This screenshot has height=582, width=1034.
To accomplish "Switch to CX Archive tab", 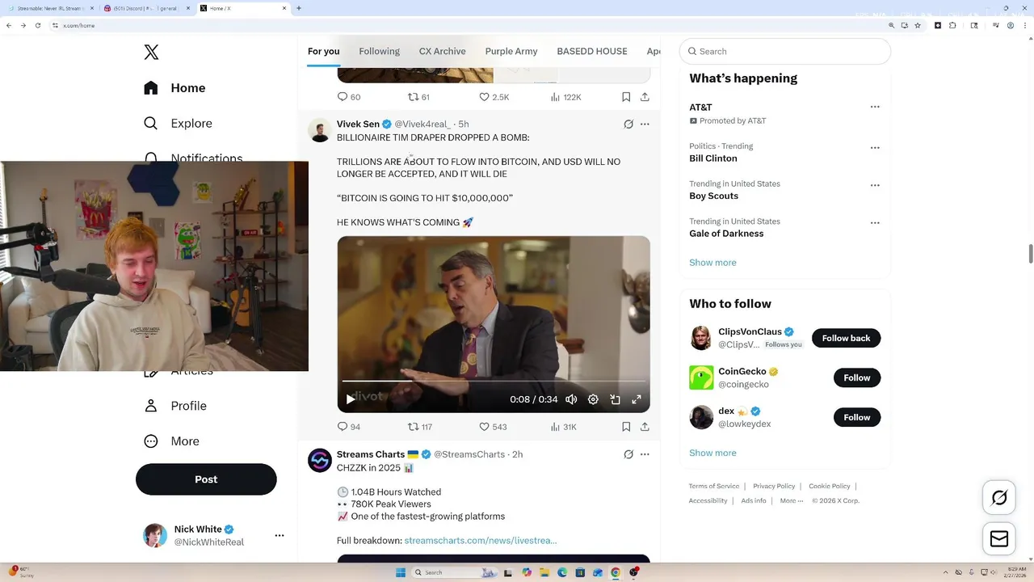I will 442,51.
